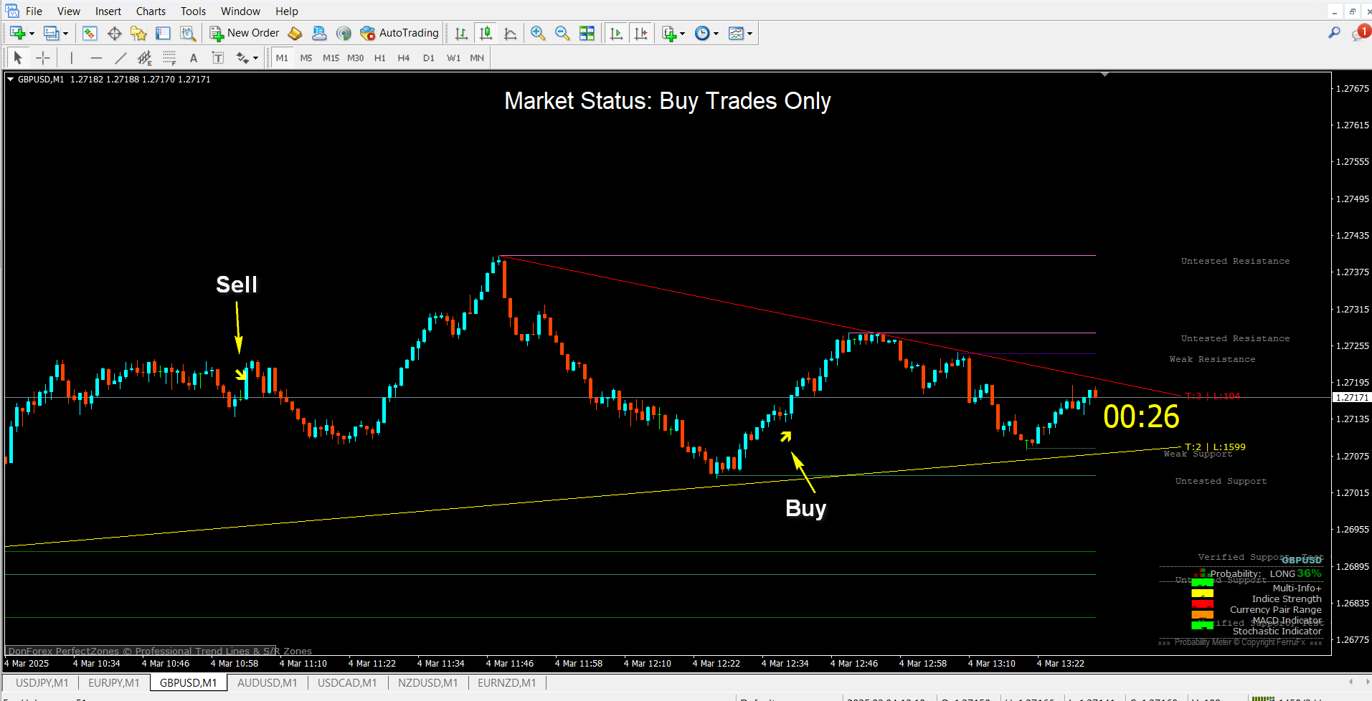Expand the Indicators list dropdown arrow

tap(682, 34)
